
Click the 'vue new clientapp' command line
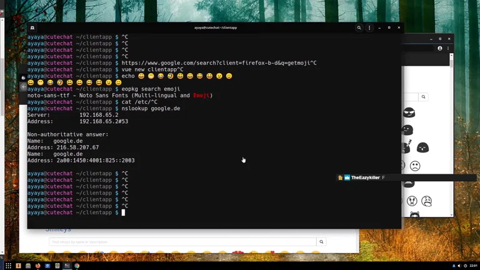(105, 69)
